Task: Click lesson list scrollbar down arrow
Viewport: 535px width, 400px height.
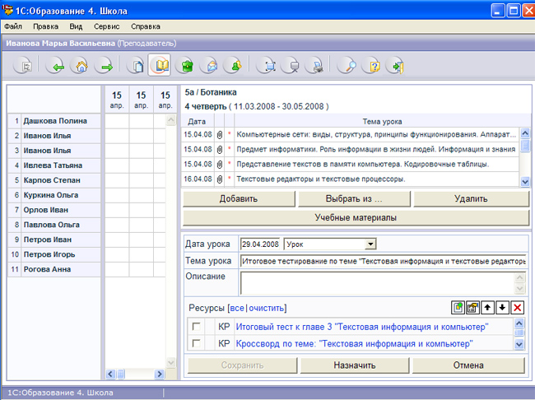Action: (x=525, y=182)
